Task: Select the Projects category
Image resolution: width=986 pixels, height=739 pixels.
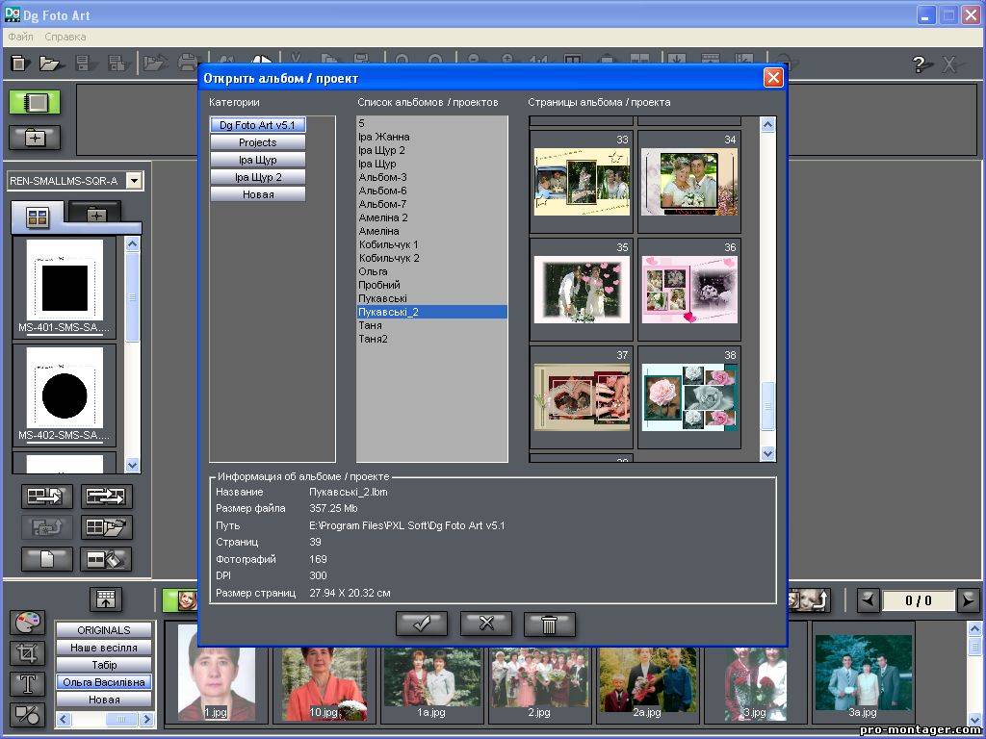Action: click(x=258, y=142)
